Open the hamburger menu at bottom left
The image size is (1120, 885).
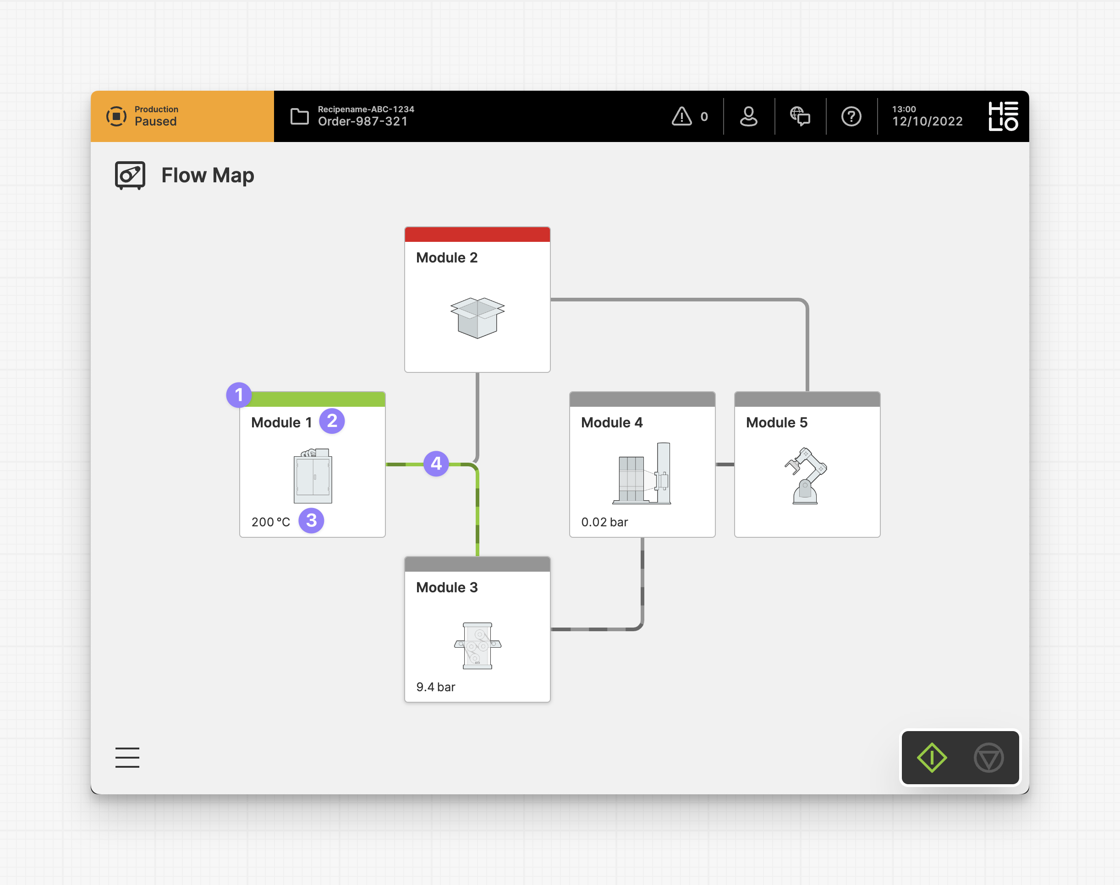click(x=127, y=757)
